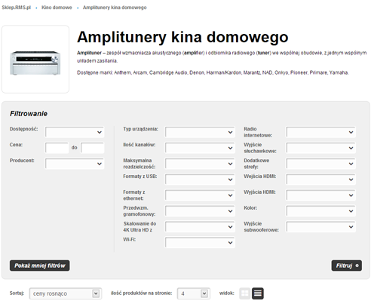Viewport: 371px width, 304px height.
Task: Click the maximum Cena input field
Action: [x=92, y=148]
